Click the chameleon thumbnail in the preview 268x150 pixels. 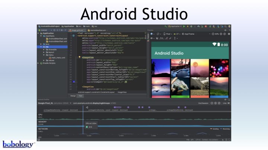coord(180,86)
